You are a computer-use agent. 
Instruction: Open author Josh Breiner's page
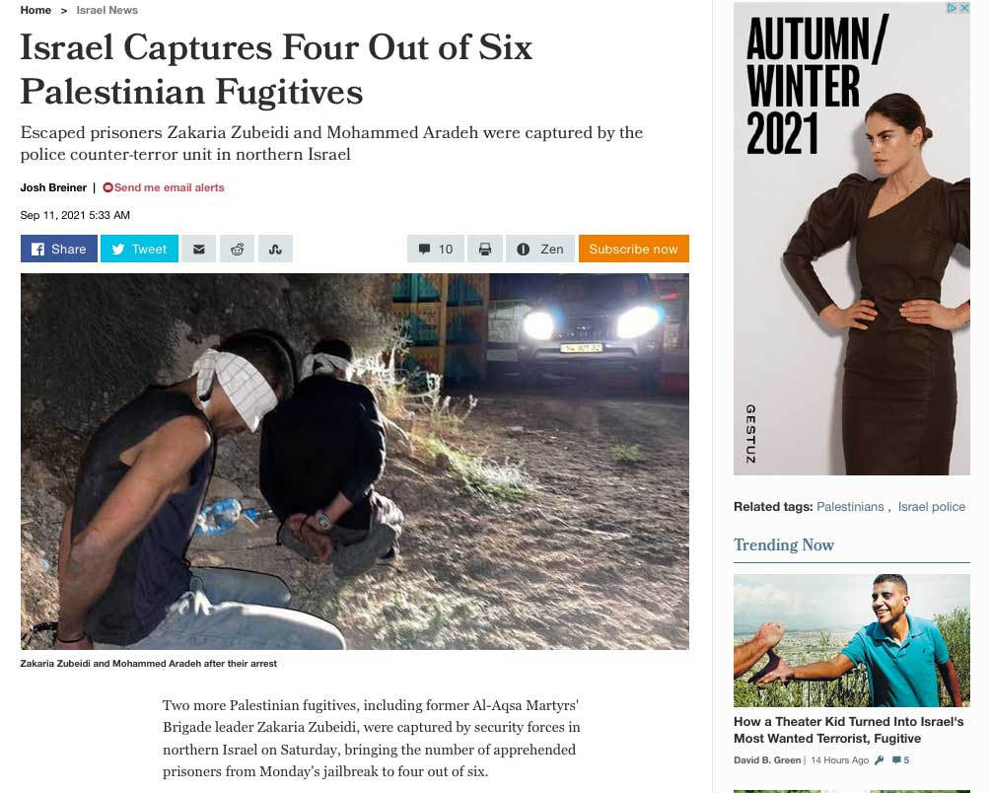(53, 187)
